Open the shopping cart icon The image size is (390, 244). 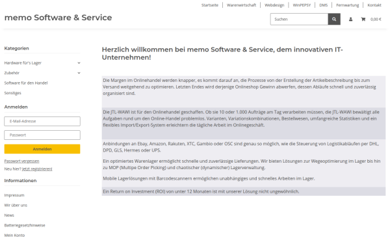point(363,19)
